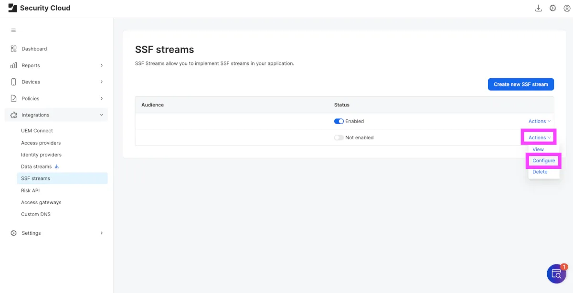Collapse the Integrations section chevron
This screenshot has height=293, width=573.
pos(101,115)
